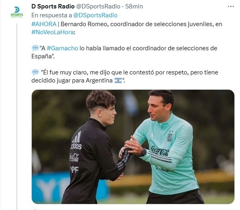Open the #AHORA hashtag
The width and height of the screenshot is (240, 210).
point(44,24)
